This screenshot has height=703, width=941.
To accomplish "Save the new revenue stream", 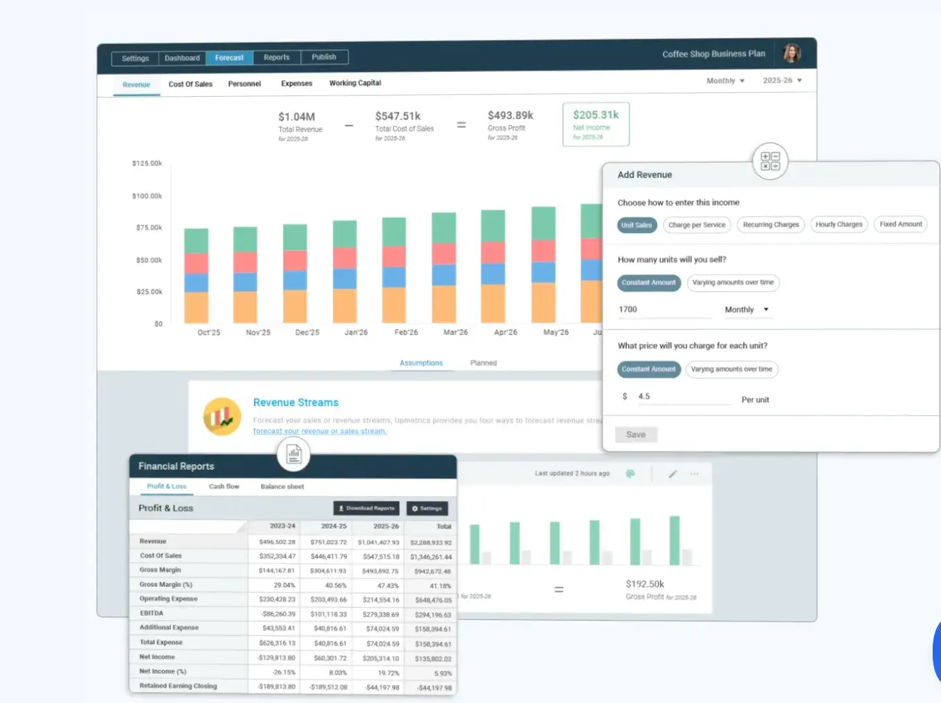I will click(x=635, y=434).
